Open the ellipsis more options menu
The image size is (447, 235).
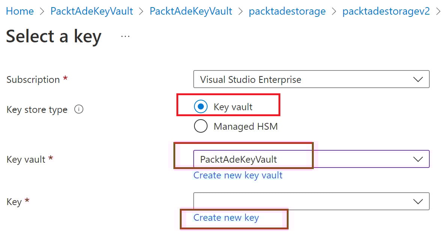125,36
